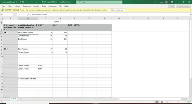Viewport: 192px width, 104px height.
Task: Select column H header
Action: [119, 18]
